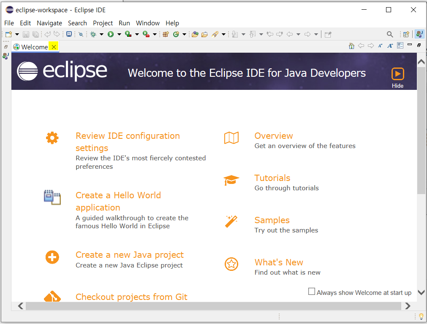Expand the Coverage dropdown arrow

(x=137, y=34)
